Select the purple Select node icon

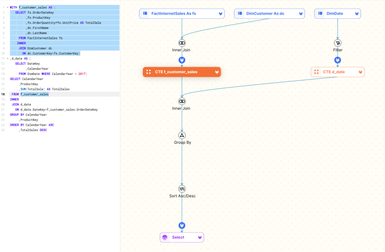point(164,237)
